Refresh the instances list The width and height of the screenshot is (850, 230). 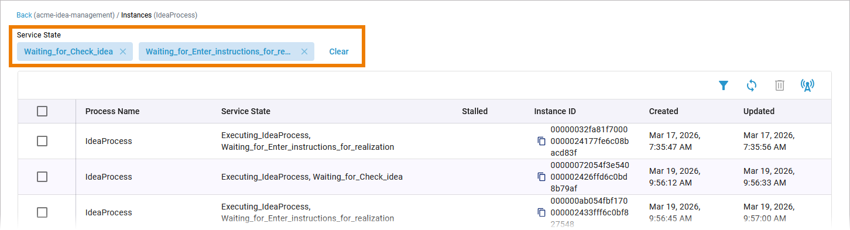pyautogui.click(x=752, y=85)
